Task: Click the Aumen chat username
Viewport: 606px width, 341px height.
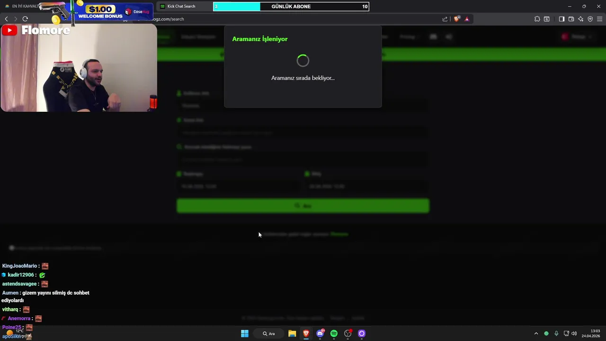Action: 10,293
